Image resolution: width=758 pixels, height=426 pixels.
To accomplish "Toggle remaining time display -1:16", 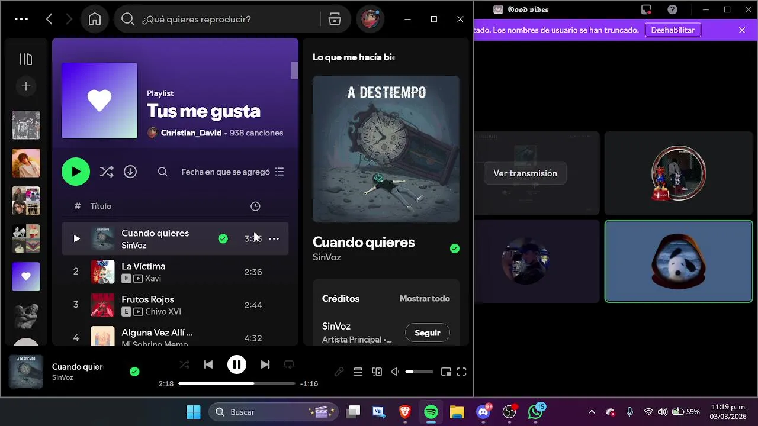I will 309,383.
